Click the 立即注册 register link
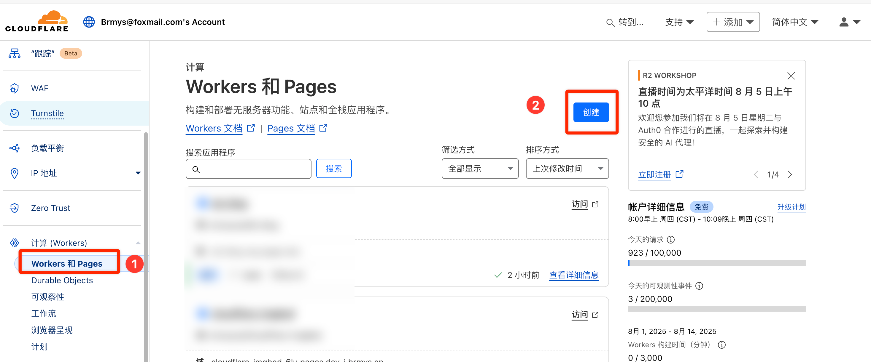Screen dimensions: 871x362 [654, 174]
